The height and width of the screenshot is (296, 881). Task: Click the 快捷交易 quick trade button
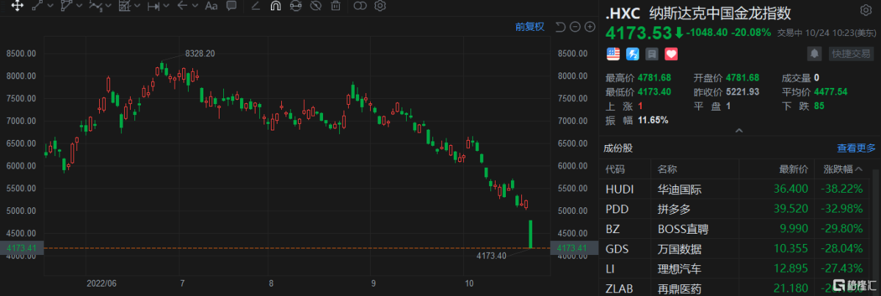851,53
